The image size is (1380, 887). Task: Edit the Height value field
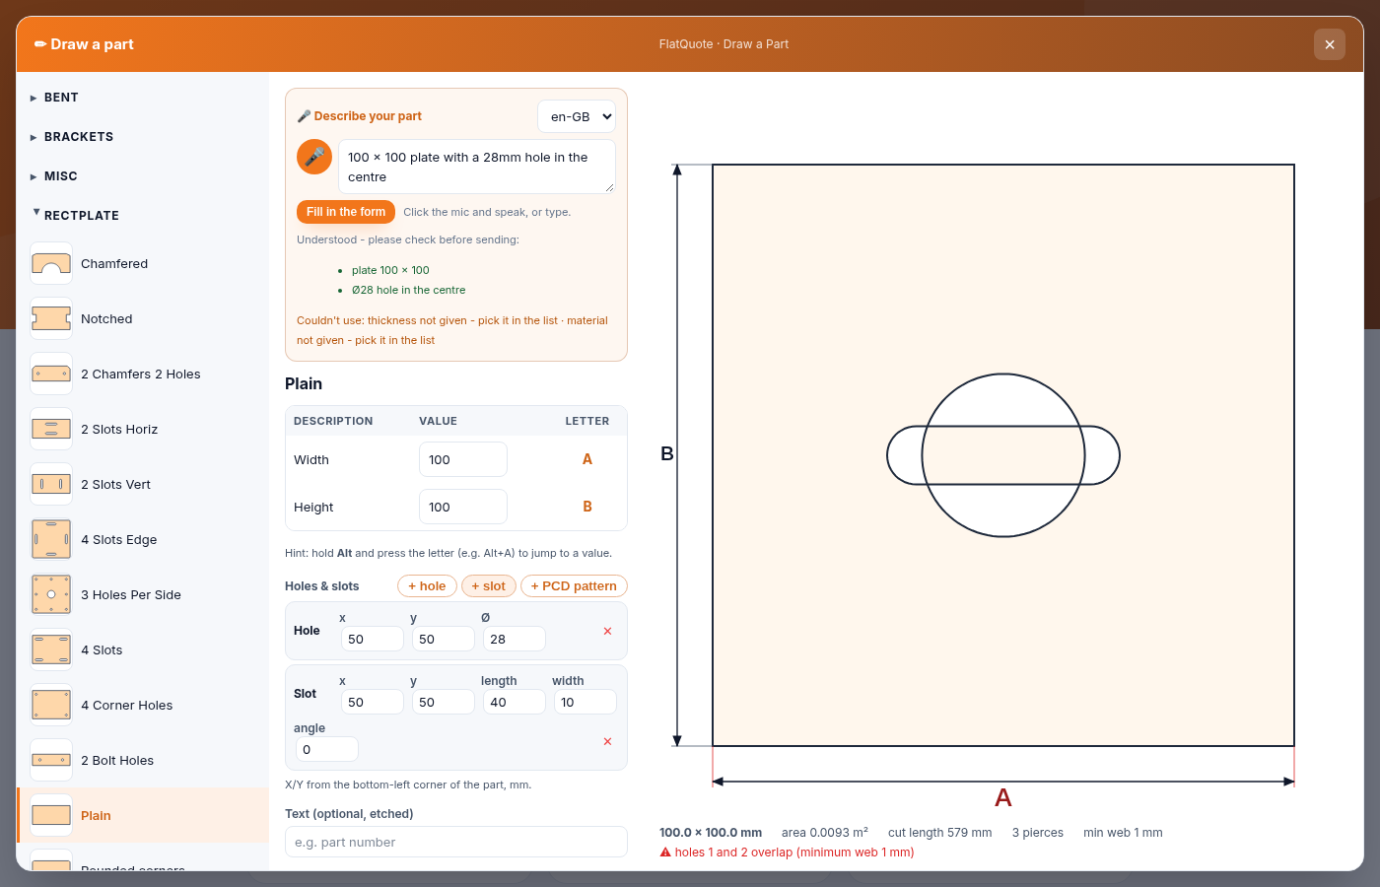[463, 507]
